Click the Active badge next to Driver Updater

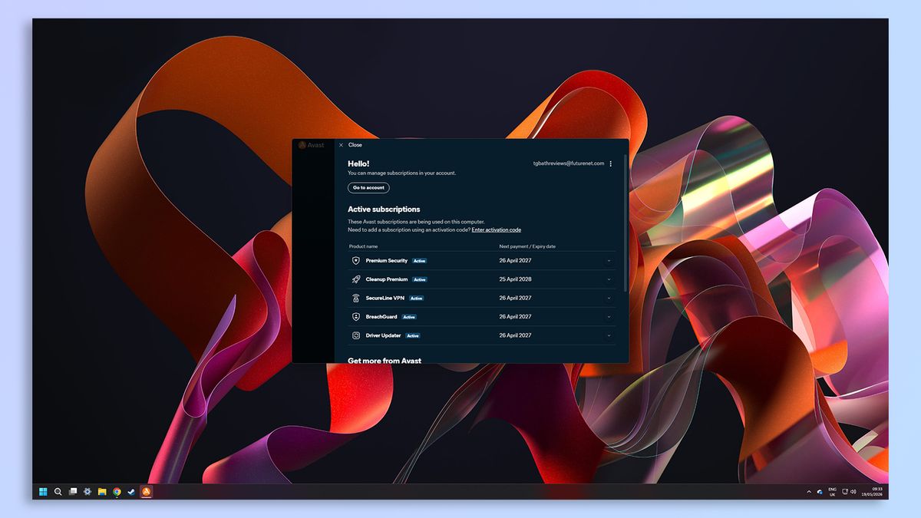coord(413,335)
